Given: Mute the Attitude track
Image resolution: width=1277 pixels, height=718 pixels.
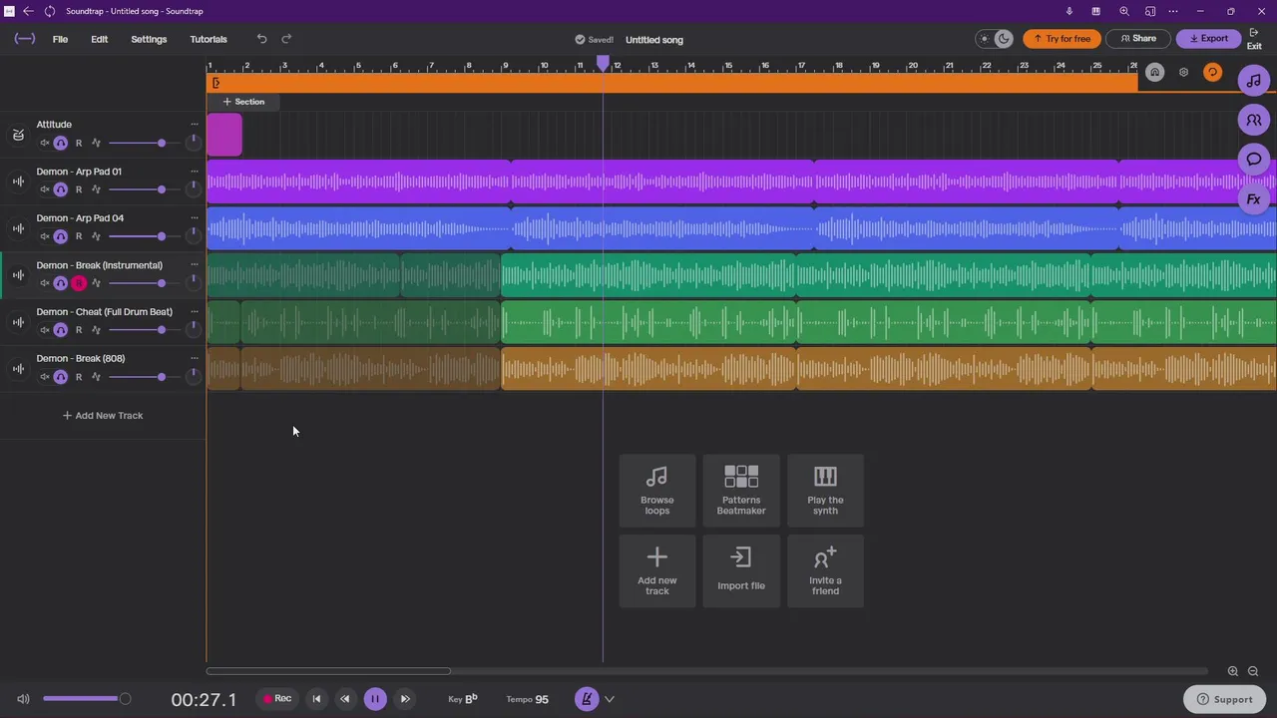Looking at the screenshot, I should tap(44, 144).
